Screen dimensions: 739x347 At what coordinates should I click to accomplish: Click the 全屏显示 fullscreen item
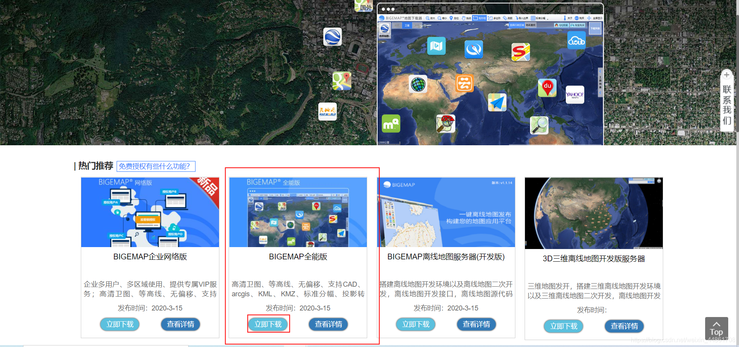pyautogui.click(x=595, y=18)
